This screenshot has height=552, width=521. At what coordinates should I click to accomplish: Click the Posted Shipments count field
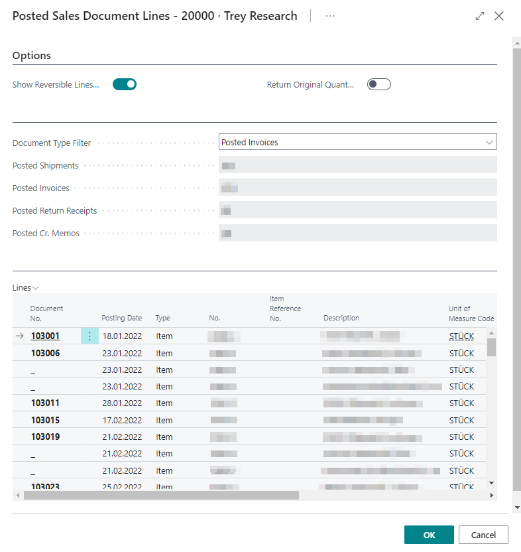(358, 165)
